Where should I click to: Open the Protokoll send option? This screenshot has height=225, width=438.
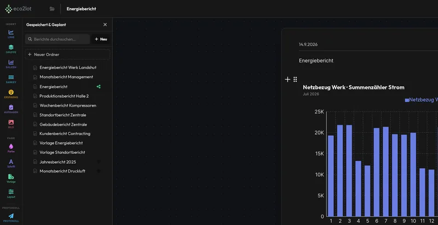tap(11, 218)
